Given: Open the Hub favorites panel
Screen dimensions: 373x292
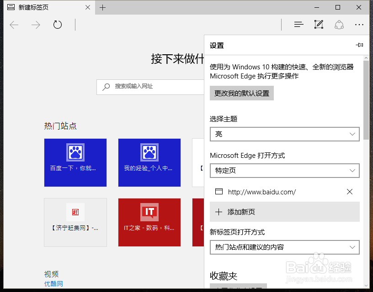Looking at the screenshot, I should point(298,25).
